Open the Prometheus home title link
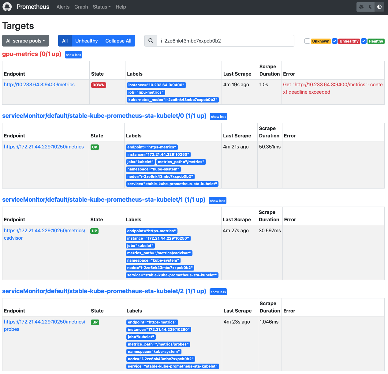388x374 pixels. coord(33,7)
